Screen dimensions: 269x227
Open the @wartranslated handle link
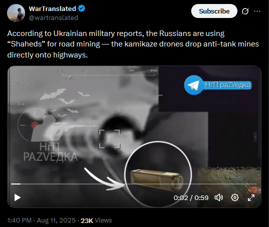(x=53, y=17)
